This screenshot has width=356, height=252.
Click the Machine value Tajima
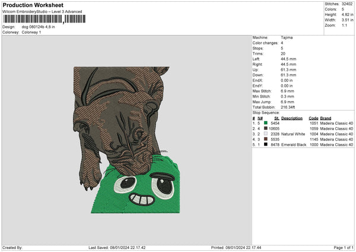coord(287,37)
